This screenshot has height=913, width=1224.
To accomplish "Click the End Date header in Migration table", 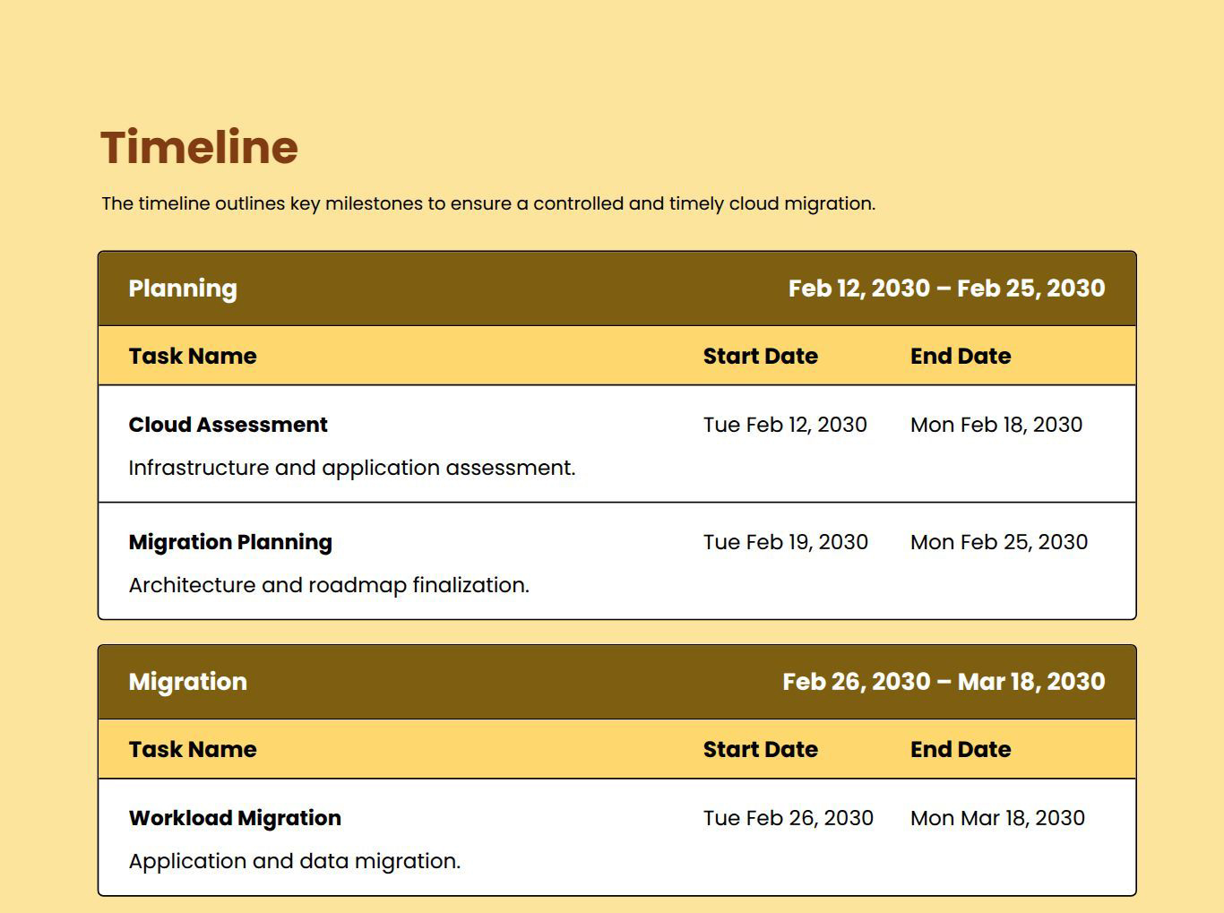I will (x=960, y=749).
